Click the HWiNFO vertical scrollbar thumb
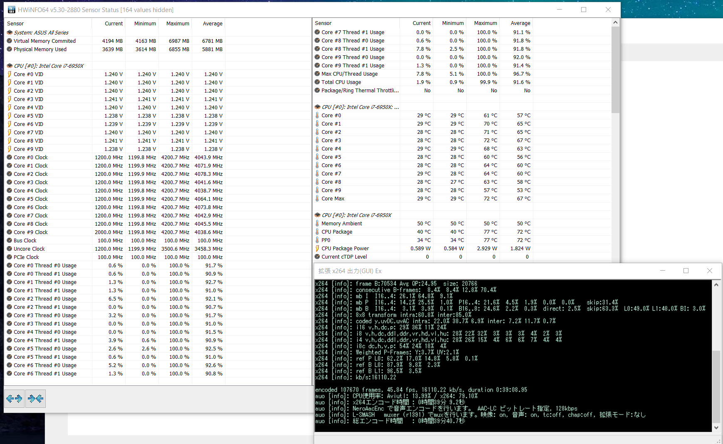Screen dimensions: 723x444 pos(615,69)
